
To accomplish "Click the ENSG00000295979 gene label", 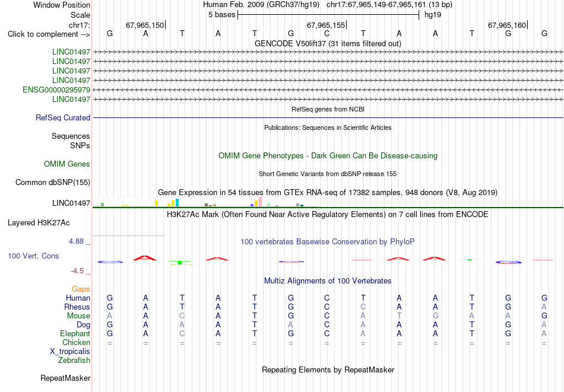I will coord(56,90).
